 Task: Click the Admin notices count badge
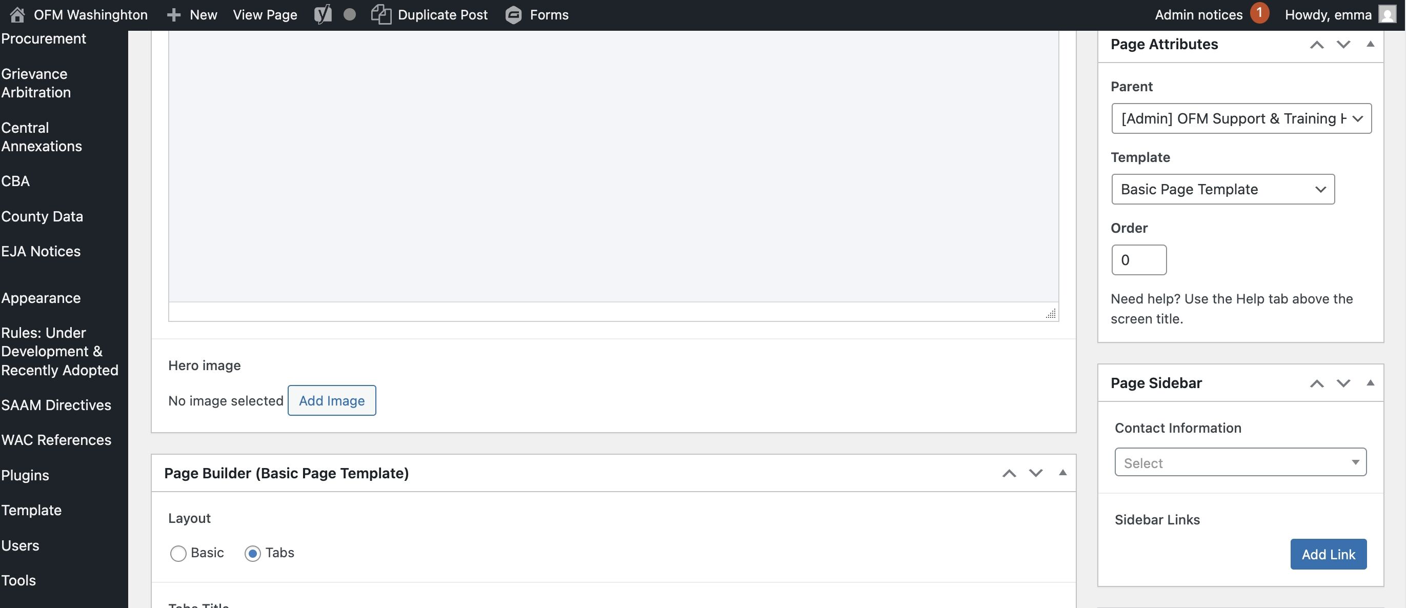coord(1259,13)
